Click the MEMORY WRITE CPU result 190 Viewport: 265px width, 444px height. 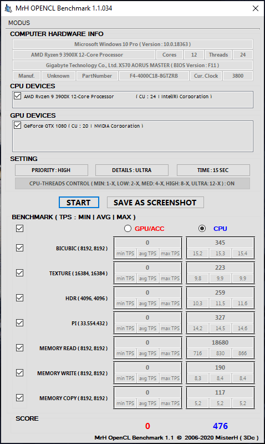(x=220, y=367)
